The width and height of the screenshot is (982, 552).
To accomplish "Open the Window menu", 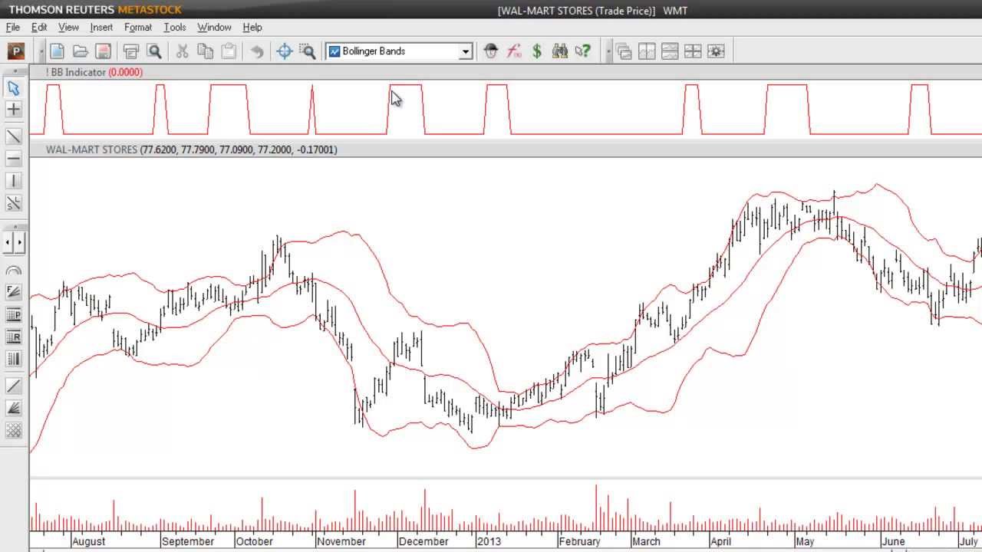I will 214,27.
